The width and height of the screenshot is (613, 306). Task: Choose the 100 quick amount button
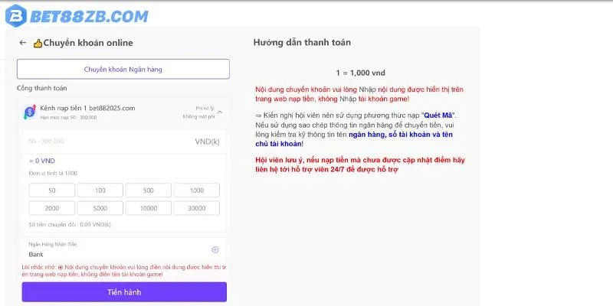click(100, 190)
